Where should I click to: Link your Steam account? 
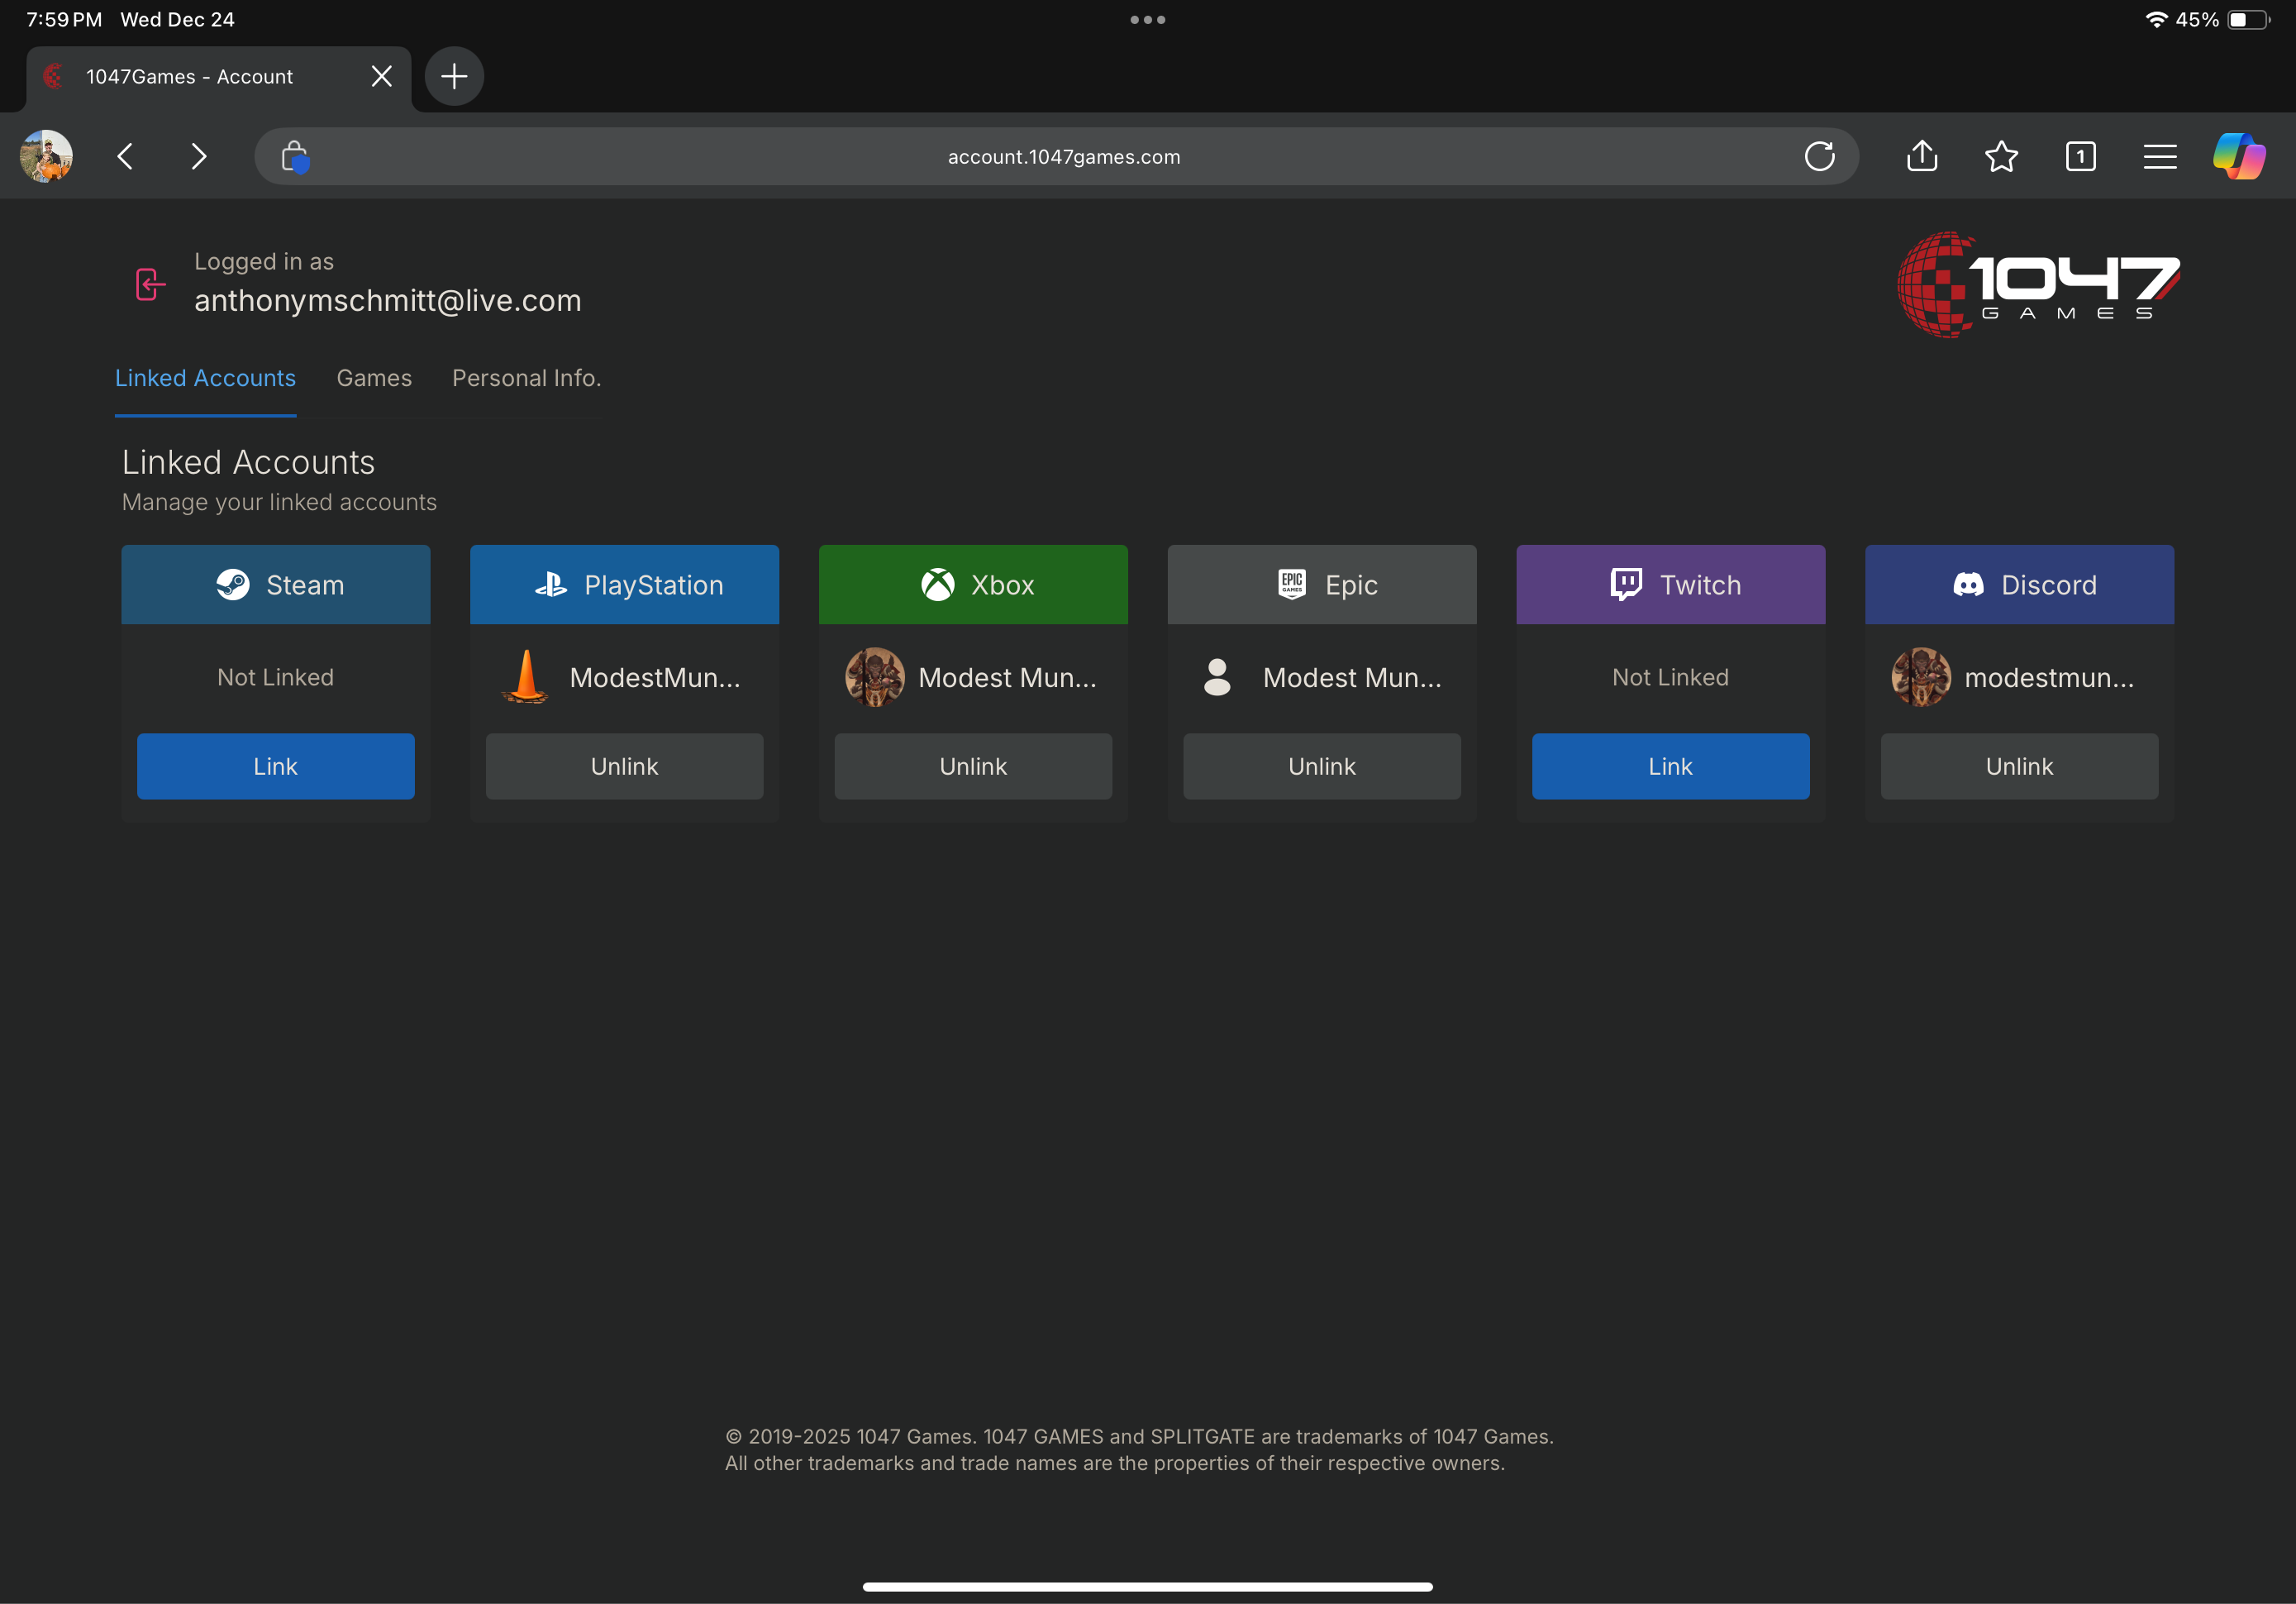pos(275,766)
